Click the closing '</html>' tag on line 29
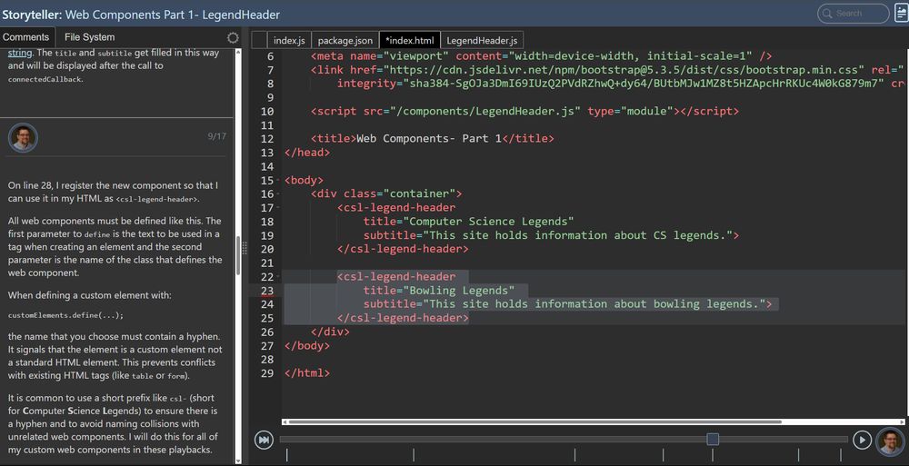Image resolution: width=909 pixels, height=466 pixels. [307, 373]
